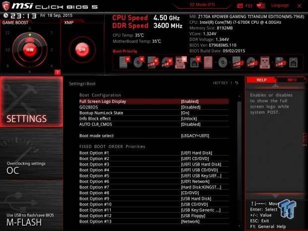Click the F12 label next to camera
308x231 pixels.
249,5
